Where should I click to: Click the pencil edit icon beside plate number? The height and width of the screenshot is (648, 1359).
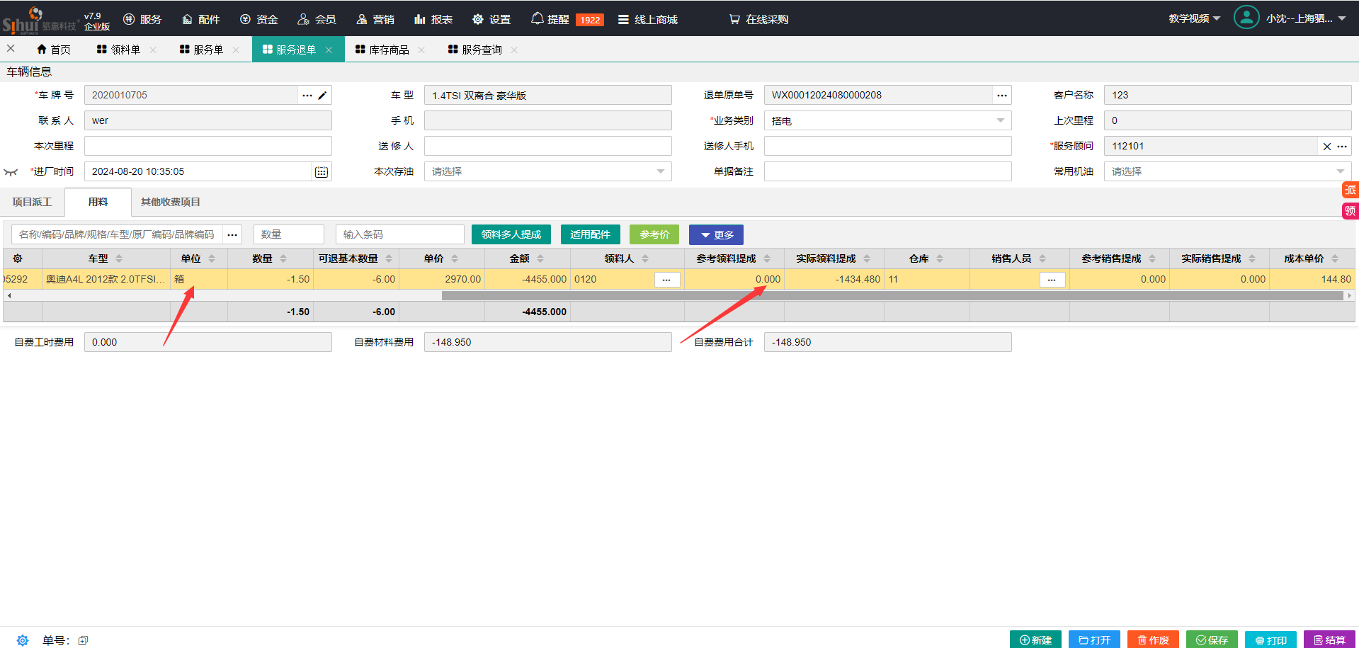322,95
